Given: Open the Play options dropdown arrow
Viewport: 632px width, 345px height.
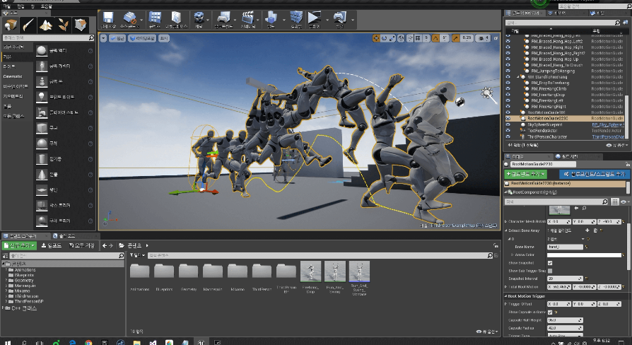Looking at the screenshot, I should [x=327, y=18].
